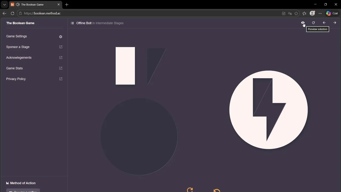This screenshot has width=341, height=192.
Task: Click the Method of Action link
Action: click(x=23, y=183)
